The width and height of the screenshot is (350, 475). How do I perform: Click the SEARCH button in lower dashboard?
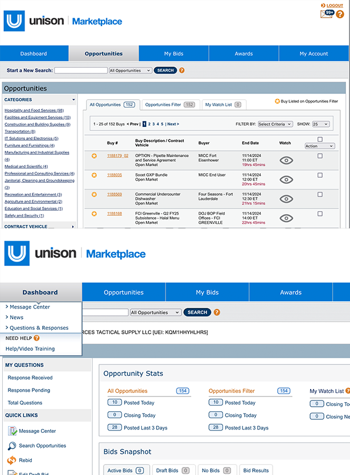(197, 312)
